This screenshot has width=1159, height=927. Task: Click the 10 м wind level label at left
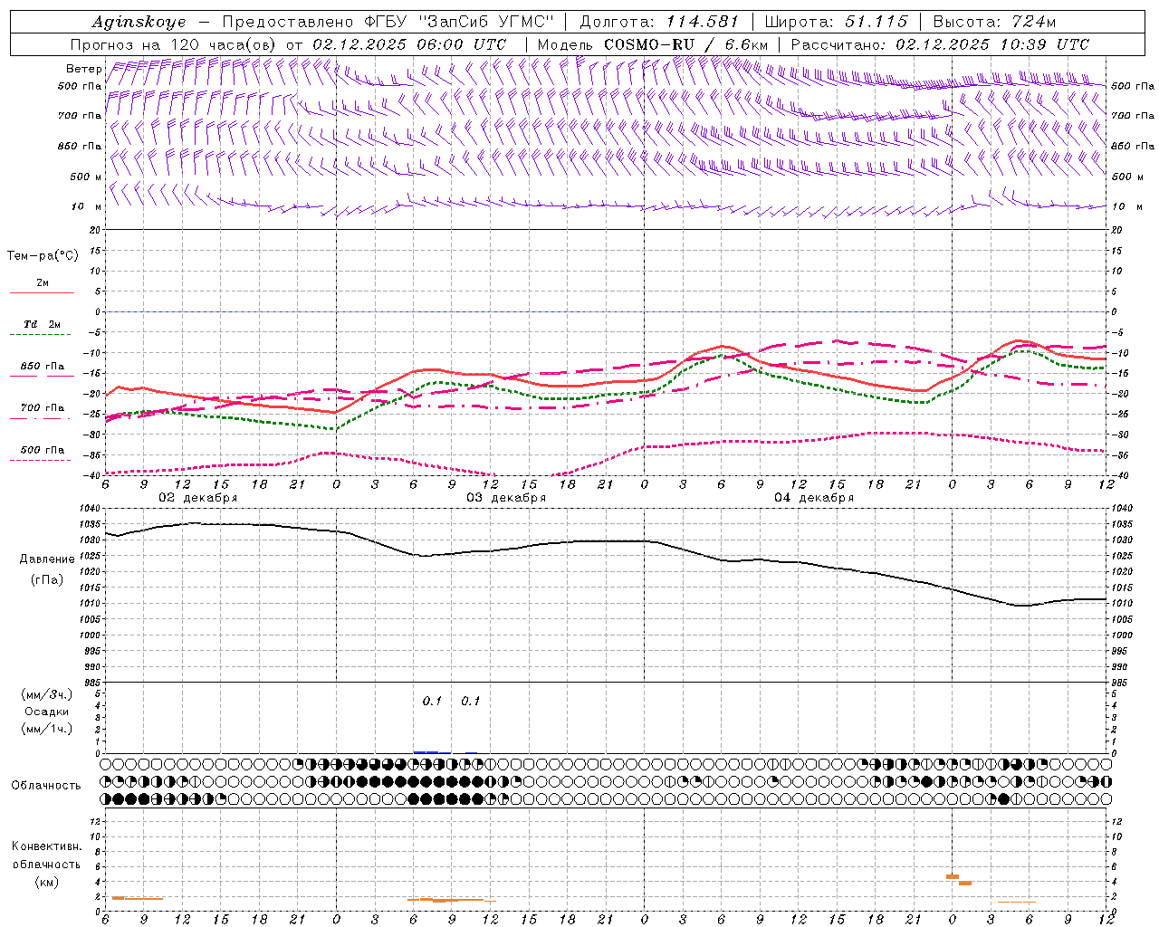tap(87, 207)
